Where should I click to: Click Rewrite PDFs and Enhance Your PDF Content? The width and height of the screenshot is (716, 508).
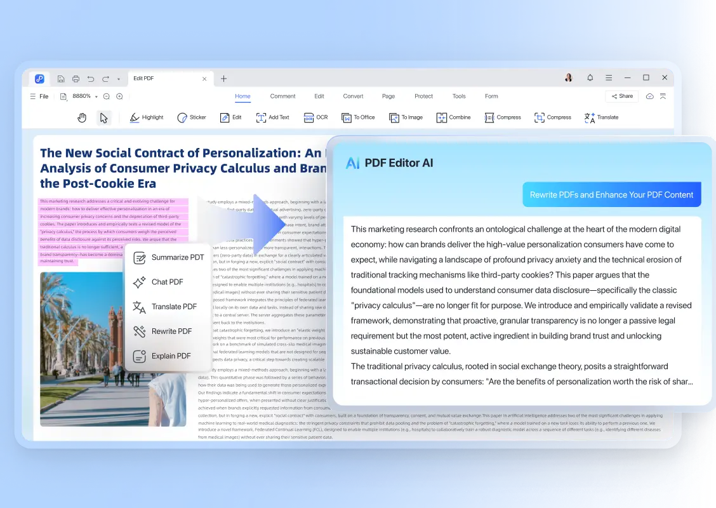coord(611,194)
